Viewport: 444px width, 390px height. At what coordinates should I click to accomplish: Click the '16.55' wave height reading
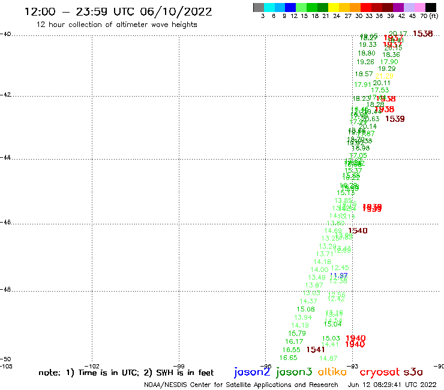[292, 350]
